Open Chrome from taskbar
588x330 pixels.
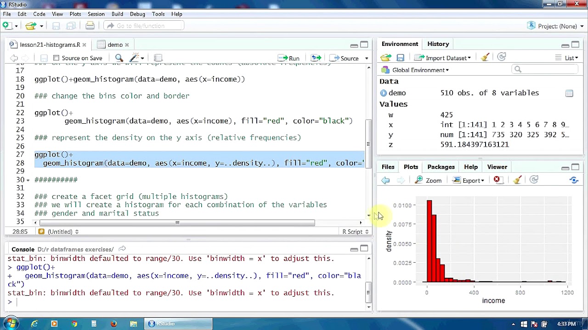coord(74,324)
